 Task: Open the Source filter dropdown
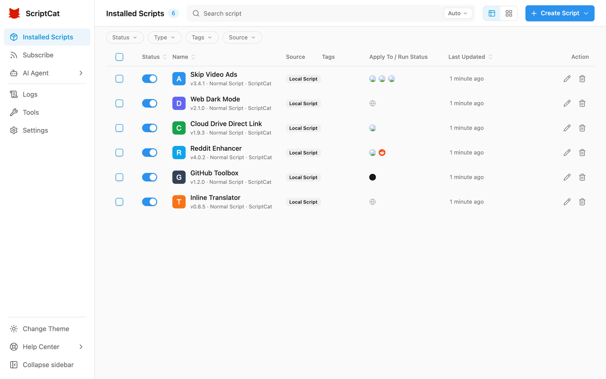tap(242, 38)
